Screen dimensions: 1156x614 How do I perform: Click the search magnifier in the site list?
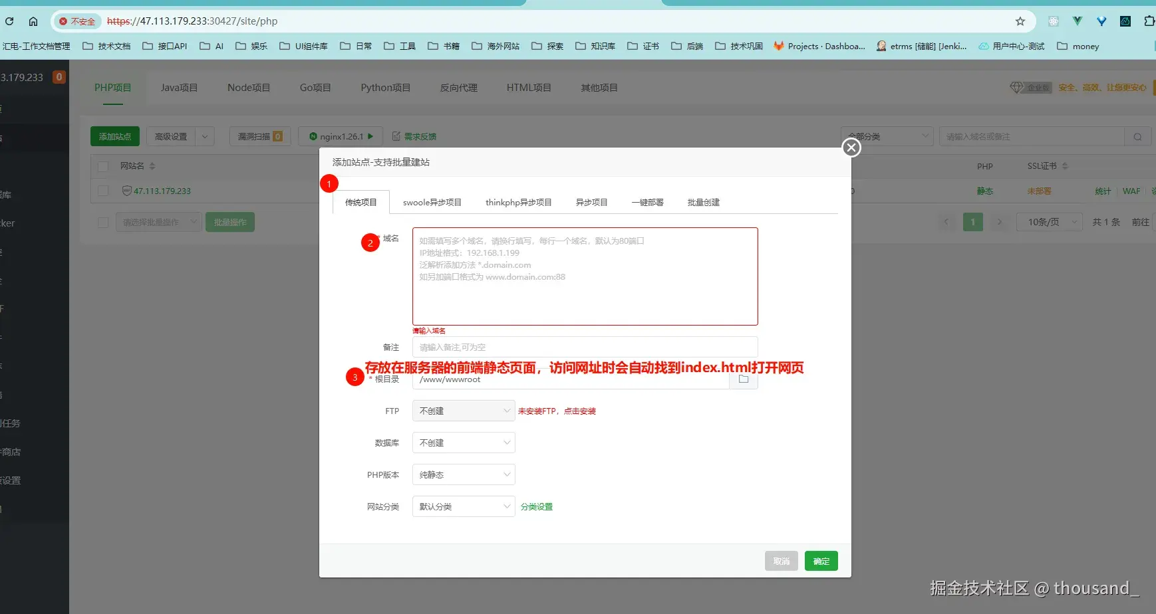tap(1137, 137)
